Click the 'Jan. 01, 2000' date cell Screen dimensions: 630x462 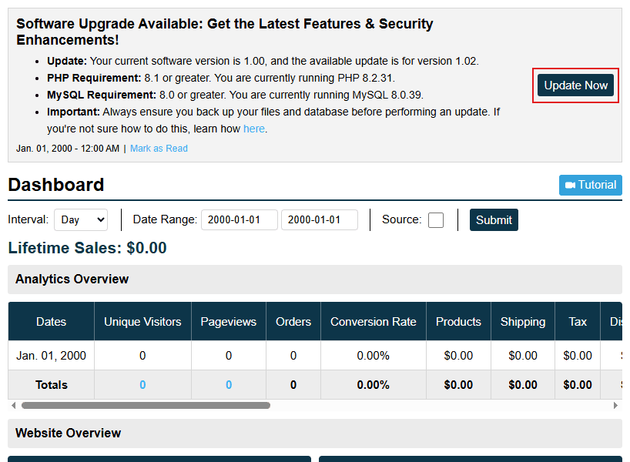click(52, 356)
